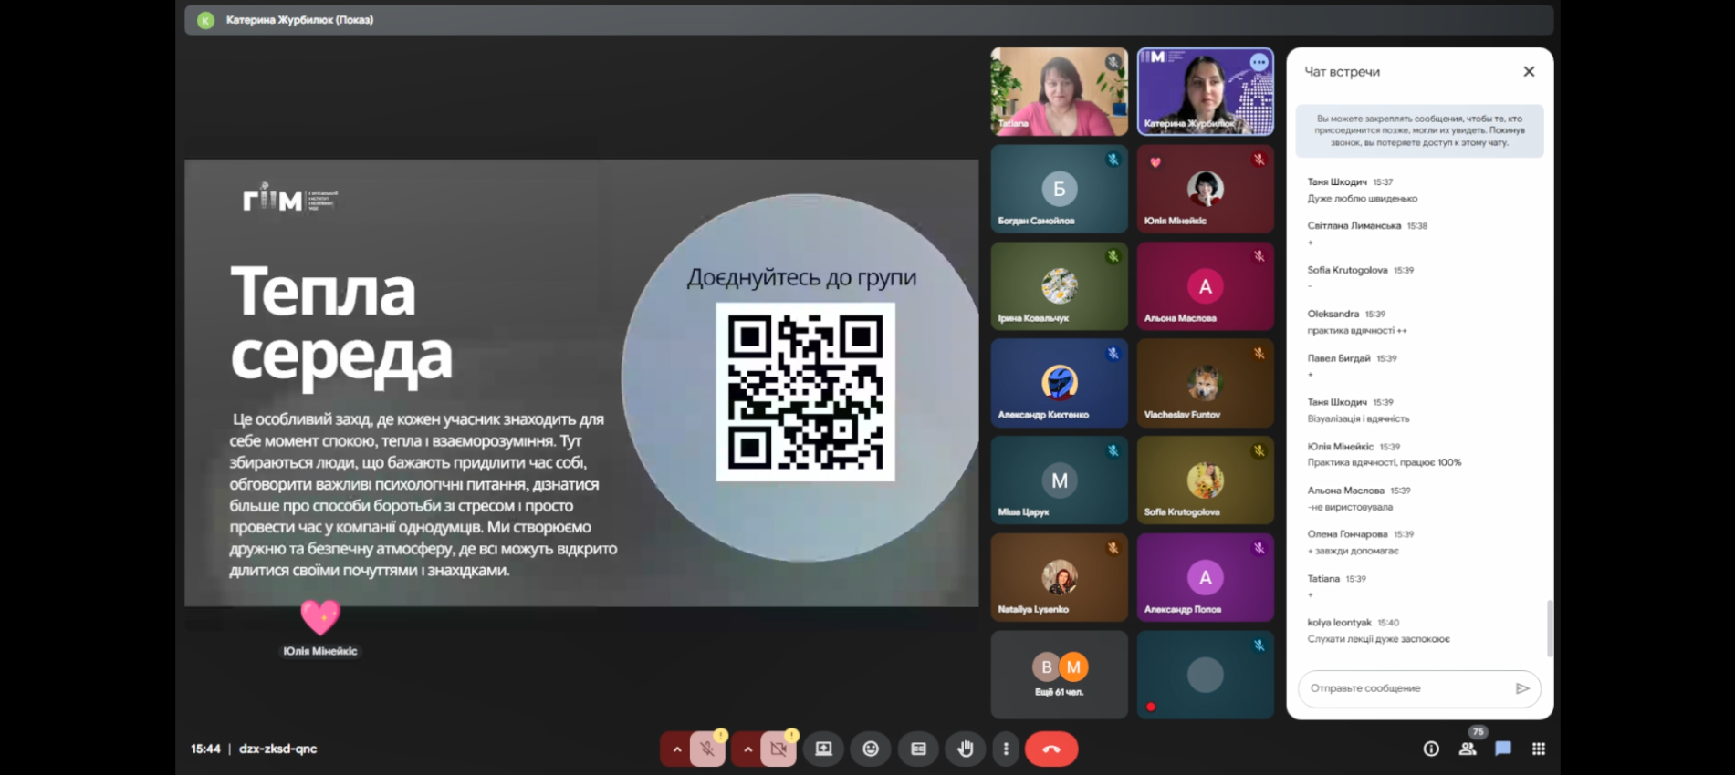The image size is (1735, 775).
Task: Close the meeting chat panel
Action: [x=1529, y=72]
